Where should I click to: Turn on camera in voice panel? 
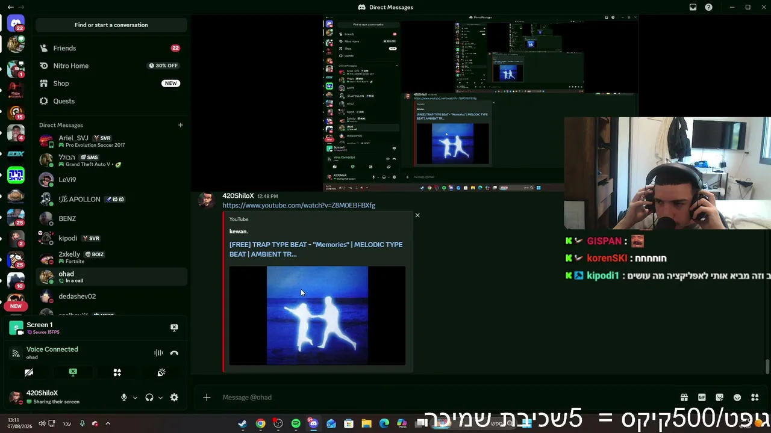pyautogui.click(x=28, y=373)
